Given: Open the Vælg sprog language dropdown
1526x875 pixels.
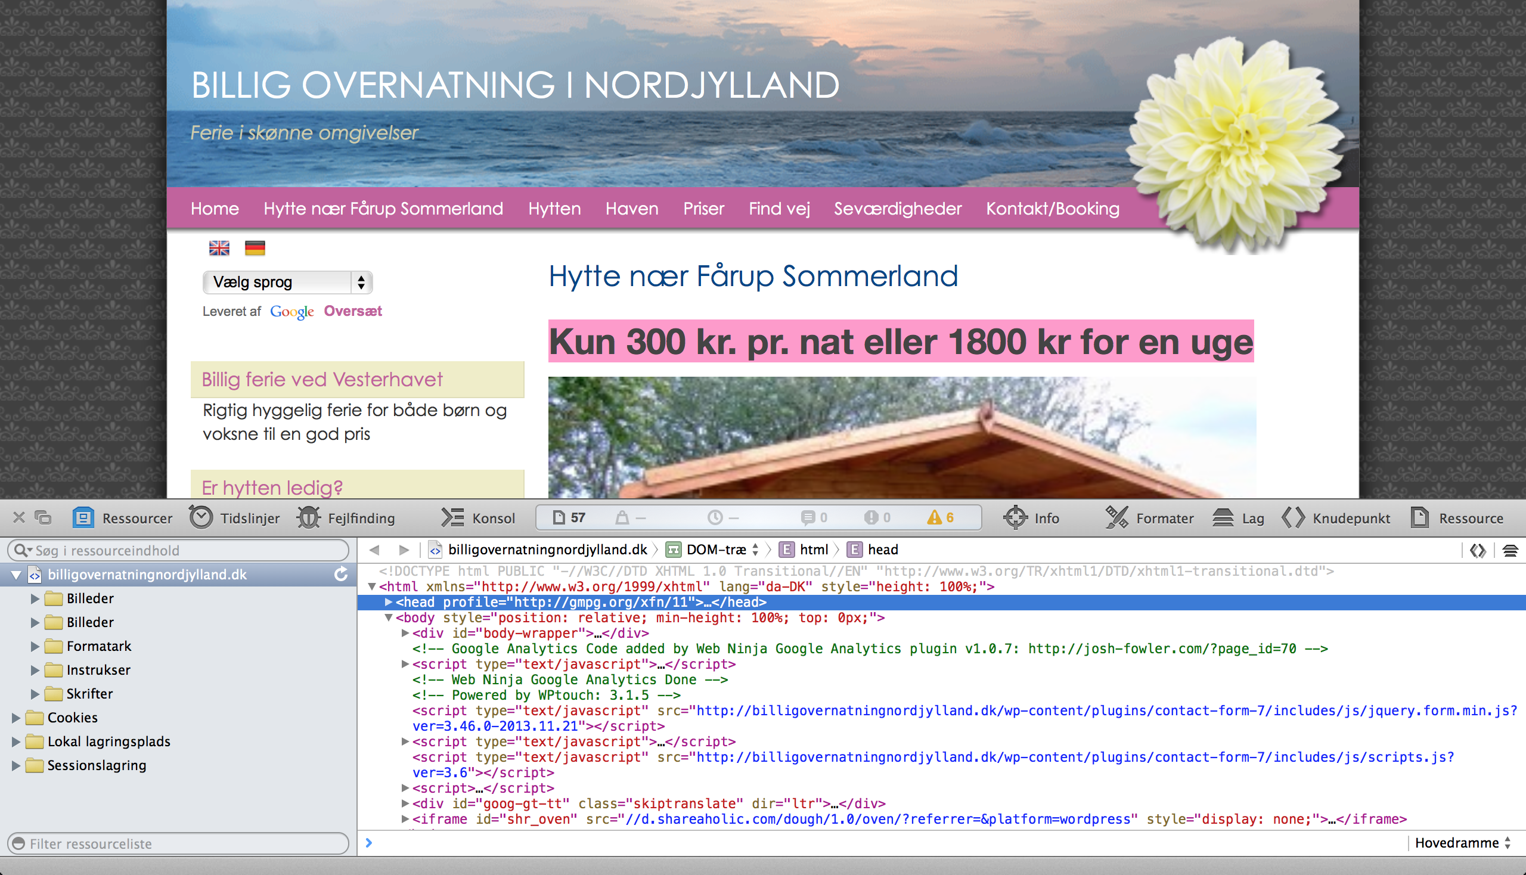Looking at the screenshot, I should point(287,282).
